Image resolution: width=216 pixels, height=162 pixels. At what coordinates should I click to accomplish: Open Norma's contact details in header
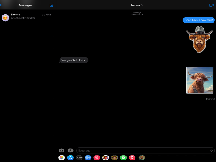pyautogui.click(x=137, y=5)
